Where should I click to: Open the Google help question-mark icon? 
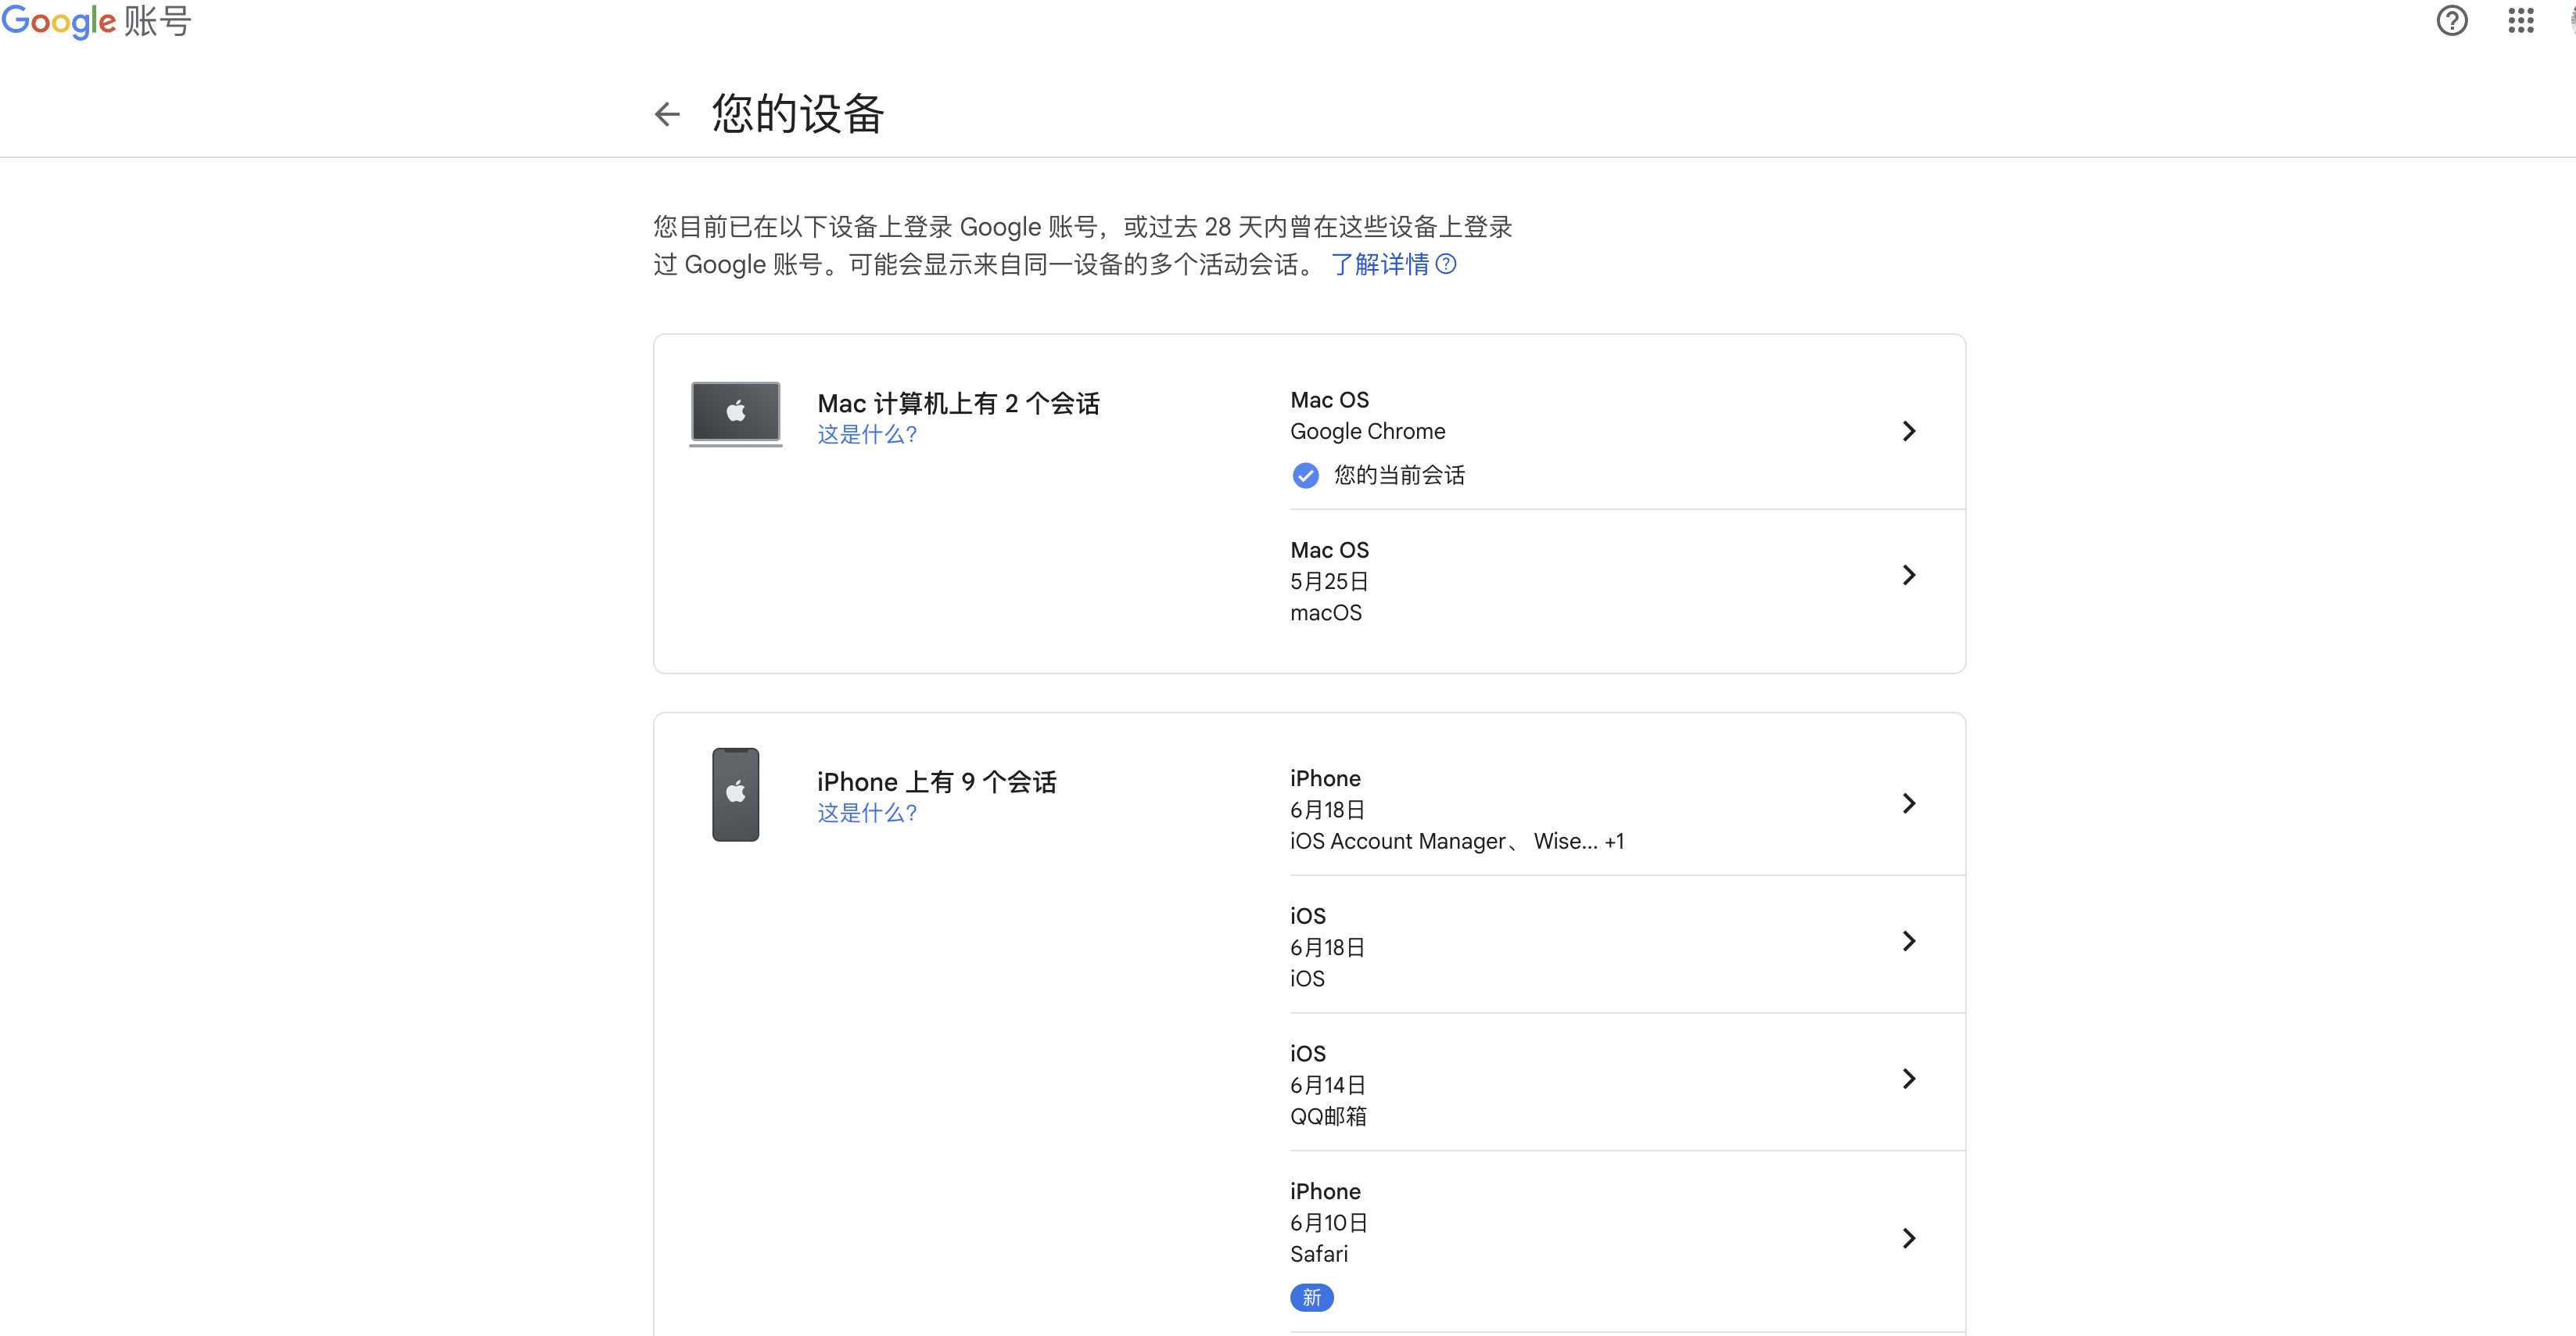coord(2451,20)
